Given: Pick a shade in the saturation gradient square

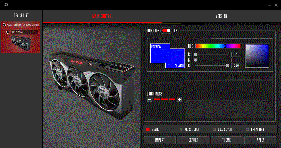Looking at the screenshot, I should point(257,56).
